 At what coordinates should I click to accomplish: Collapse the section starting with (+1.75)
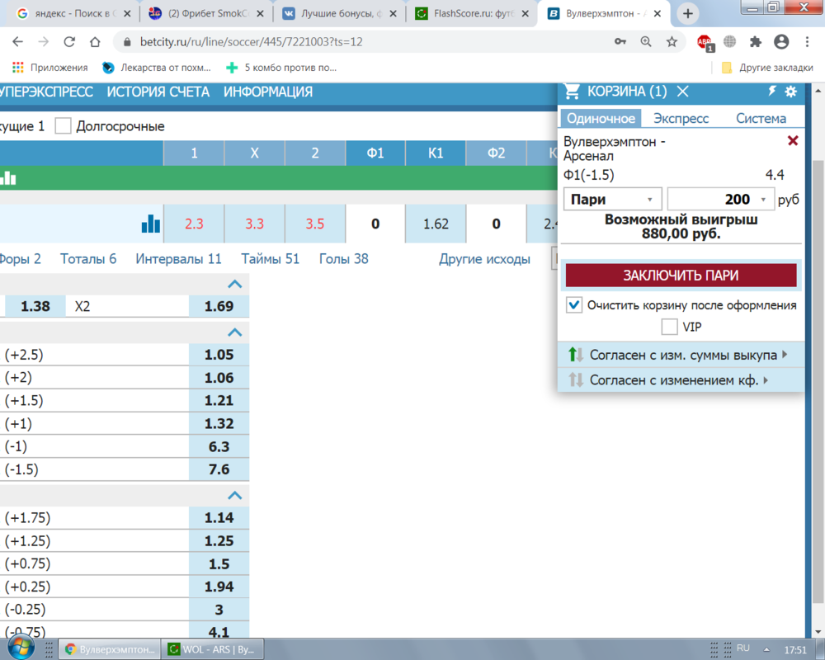pyautogui.click(x=234, y=496)
